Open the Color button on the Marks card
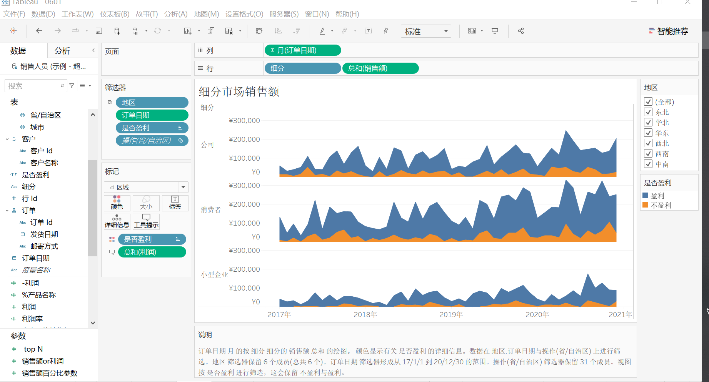The image size is (709, 382). point(117,203)
